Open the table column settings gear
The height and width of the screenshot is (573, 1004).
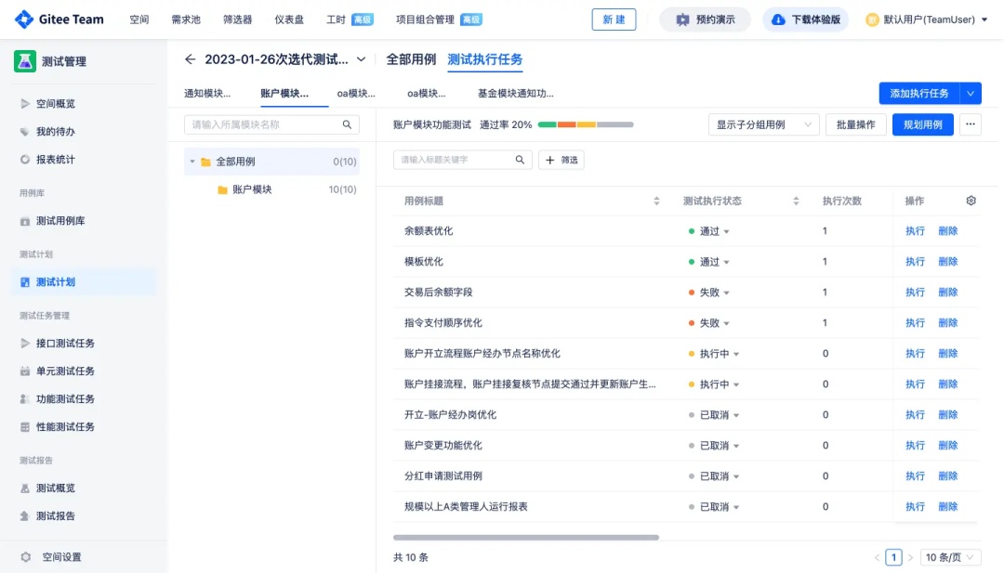[971, 201]
